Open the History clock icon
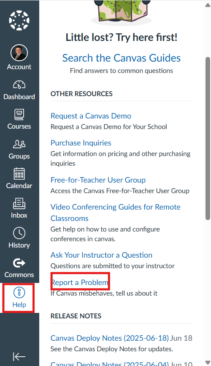Screen dimensions: 211x366 click(19, 233)
